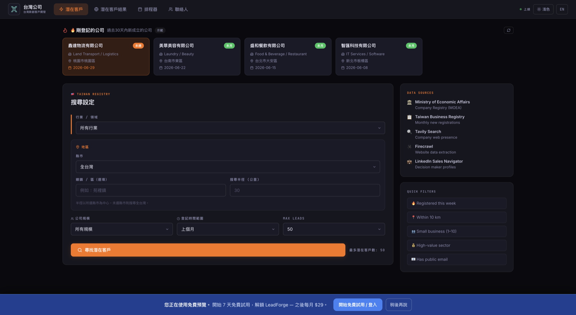
Task: Apply High-value sector quick filter
Action: tap(457, 246)
